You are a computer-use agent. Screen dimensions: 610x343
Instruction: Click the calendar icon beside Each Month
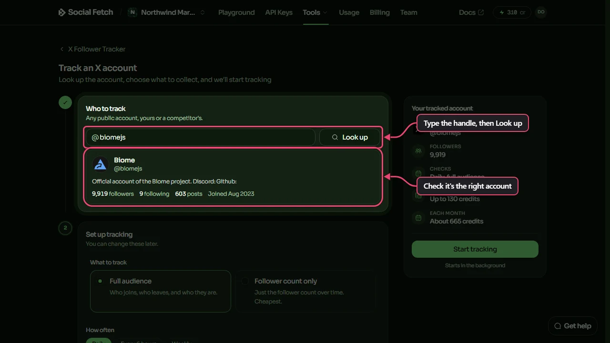pos(418,217)
